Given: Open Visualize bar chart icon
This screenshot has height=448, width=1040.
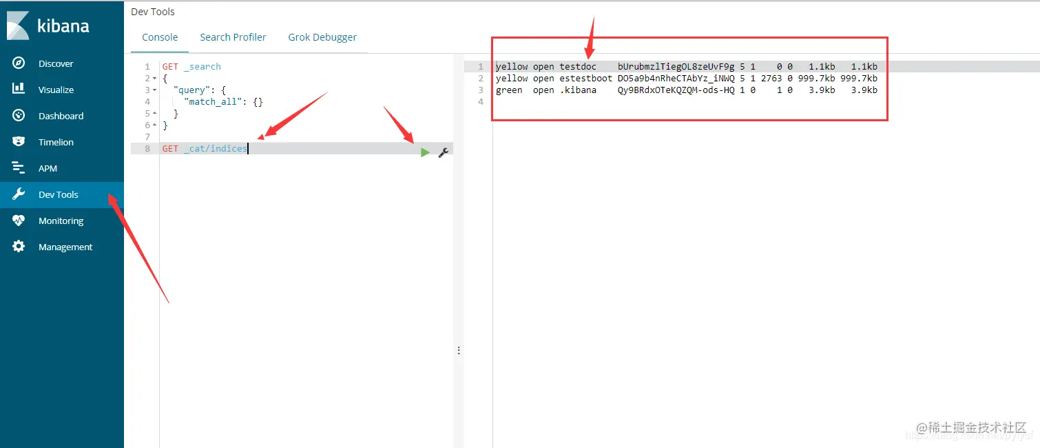Looking at the screenshot, I should (x=19, y=89).
